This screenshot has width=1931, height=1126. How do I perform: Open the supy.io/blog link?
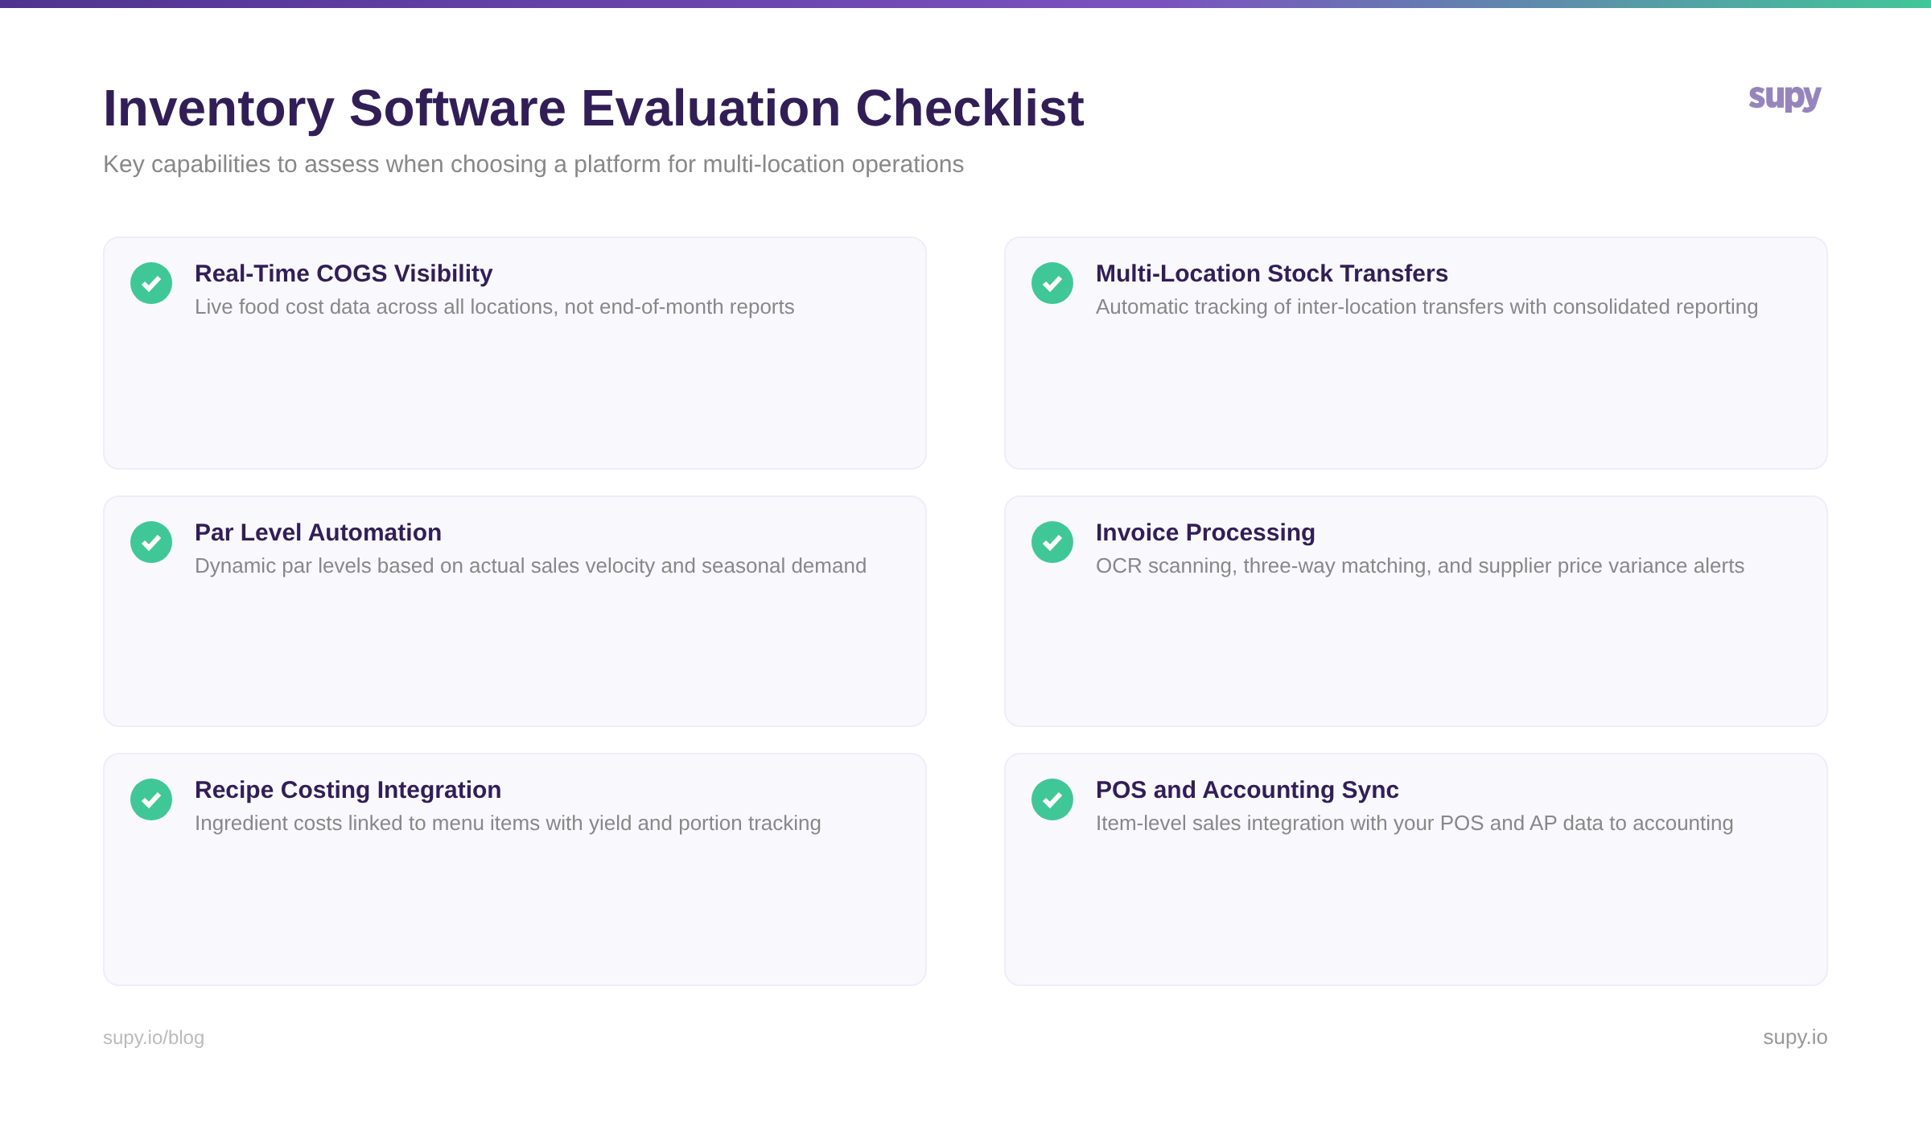(x=154, y=1038)
